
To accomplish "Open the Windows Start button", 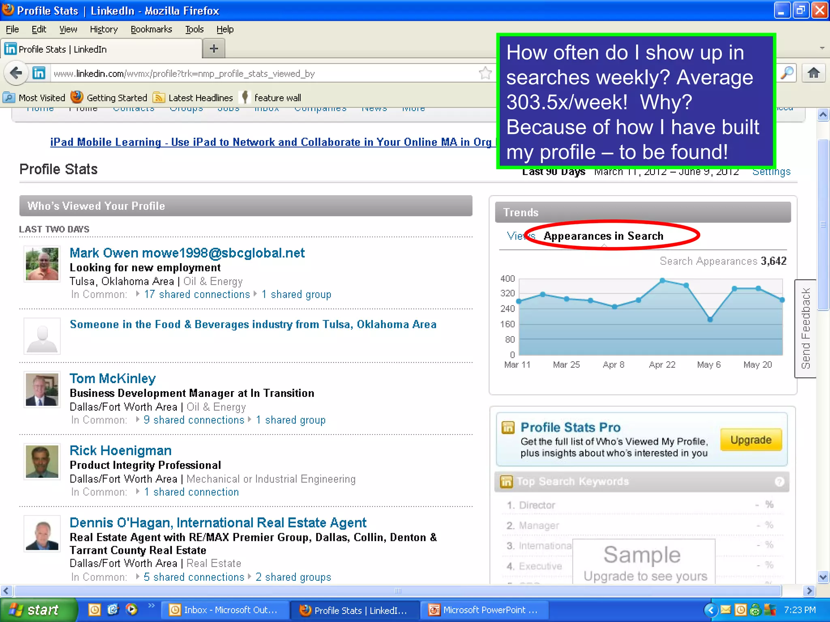I will click(x=39, y=610).
